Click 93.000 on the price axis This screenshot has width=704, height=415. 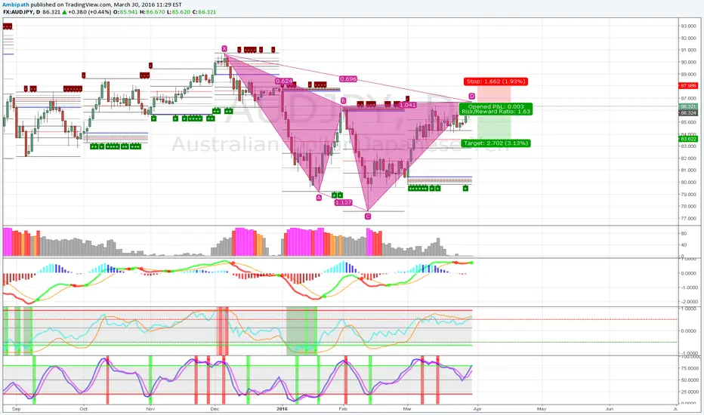689,26
